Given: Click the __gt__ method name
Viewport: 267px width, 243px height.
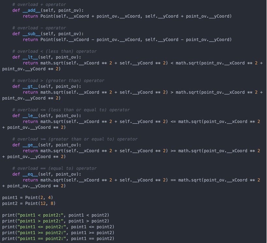Looking at the screenshot, I should tap(30, 87).
